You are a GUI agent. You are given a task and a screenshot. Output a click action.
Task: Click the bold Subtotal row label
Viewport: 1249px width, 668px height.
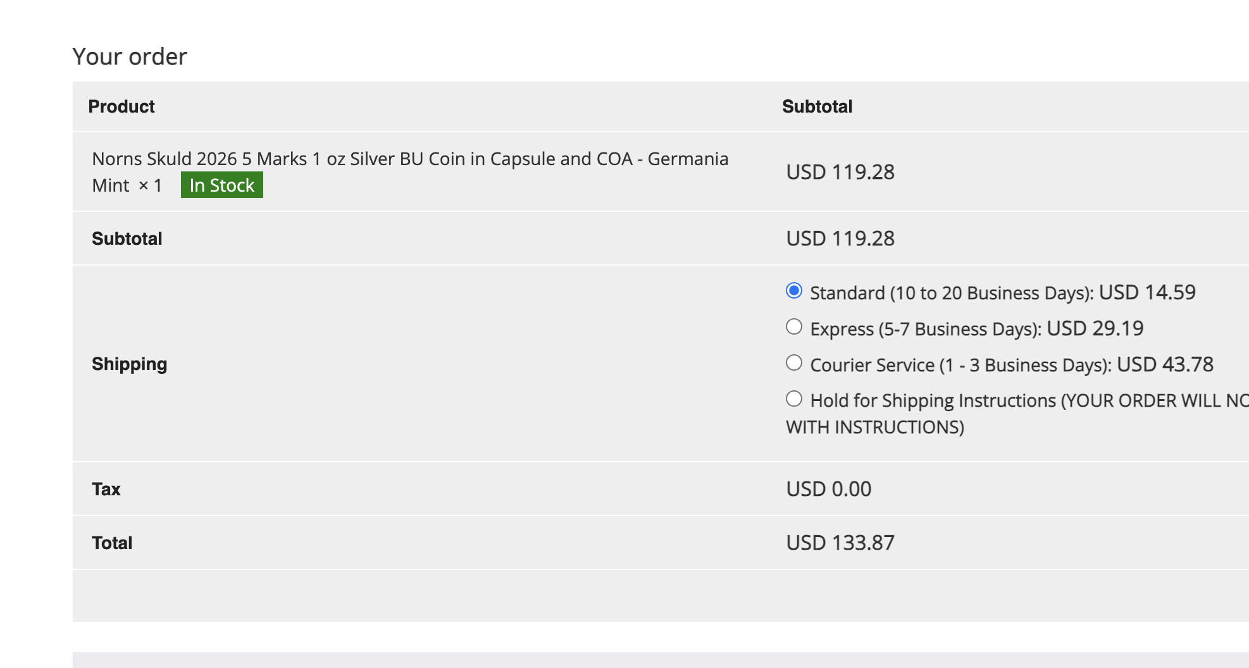coord(127,238)
